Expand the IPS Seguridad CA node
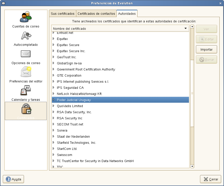 (x=53, y=88)
